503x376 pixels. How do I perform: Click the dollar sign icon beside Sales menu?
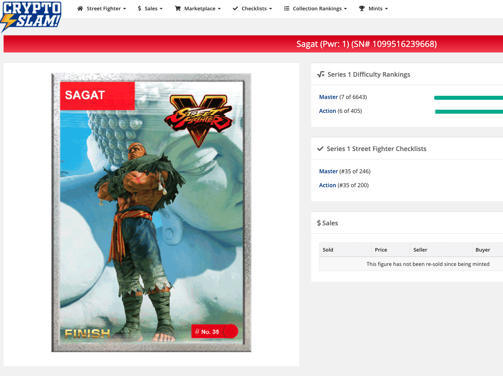pos(139,8)
